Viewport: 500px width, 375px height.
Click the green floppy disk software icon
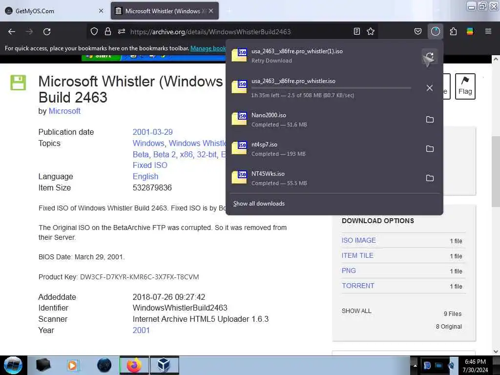(18, 83)
